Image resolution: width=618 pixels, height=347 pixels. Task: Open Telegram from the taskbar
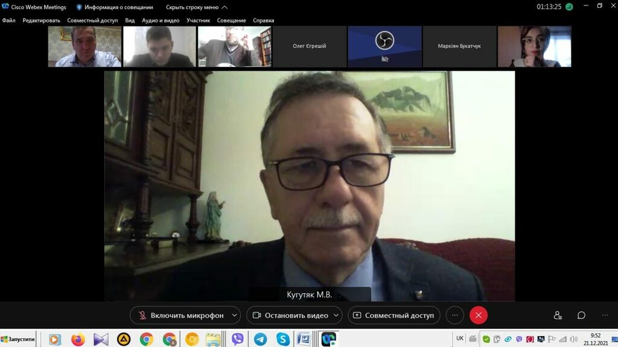pyautogui.click(x=260, y=339)
